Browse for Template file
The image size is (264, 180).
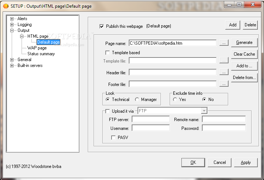pos(224,60)
